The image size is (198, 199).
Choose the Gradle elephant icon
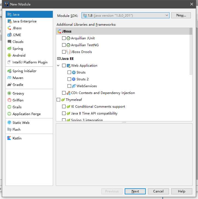(x=9, y=84)
